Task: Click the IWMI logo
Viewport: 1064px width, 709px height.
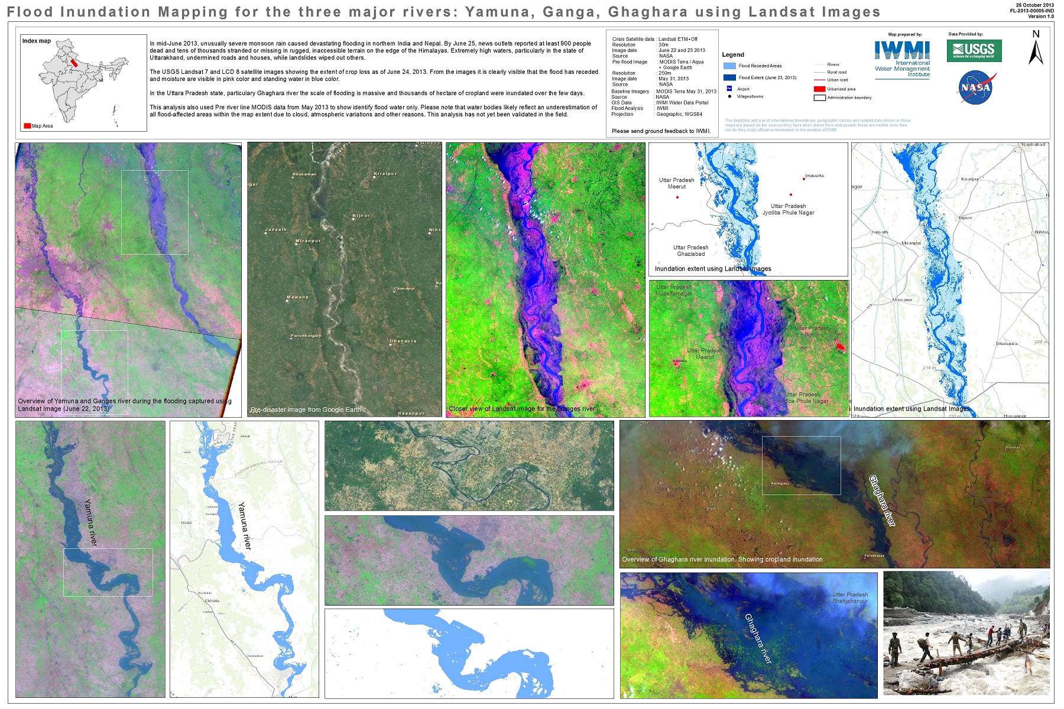Action: (x=901, y=58)
